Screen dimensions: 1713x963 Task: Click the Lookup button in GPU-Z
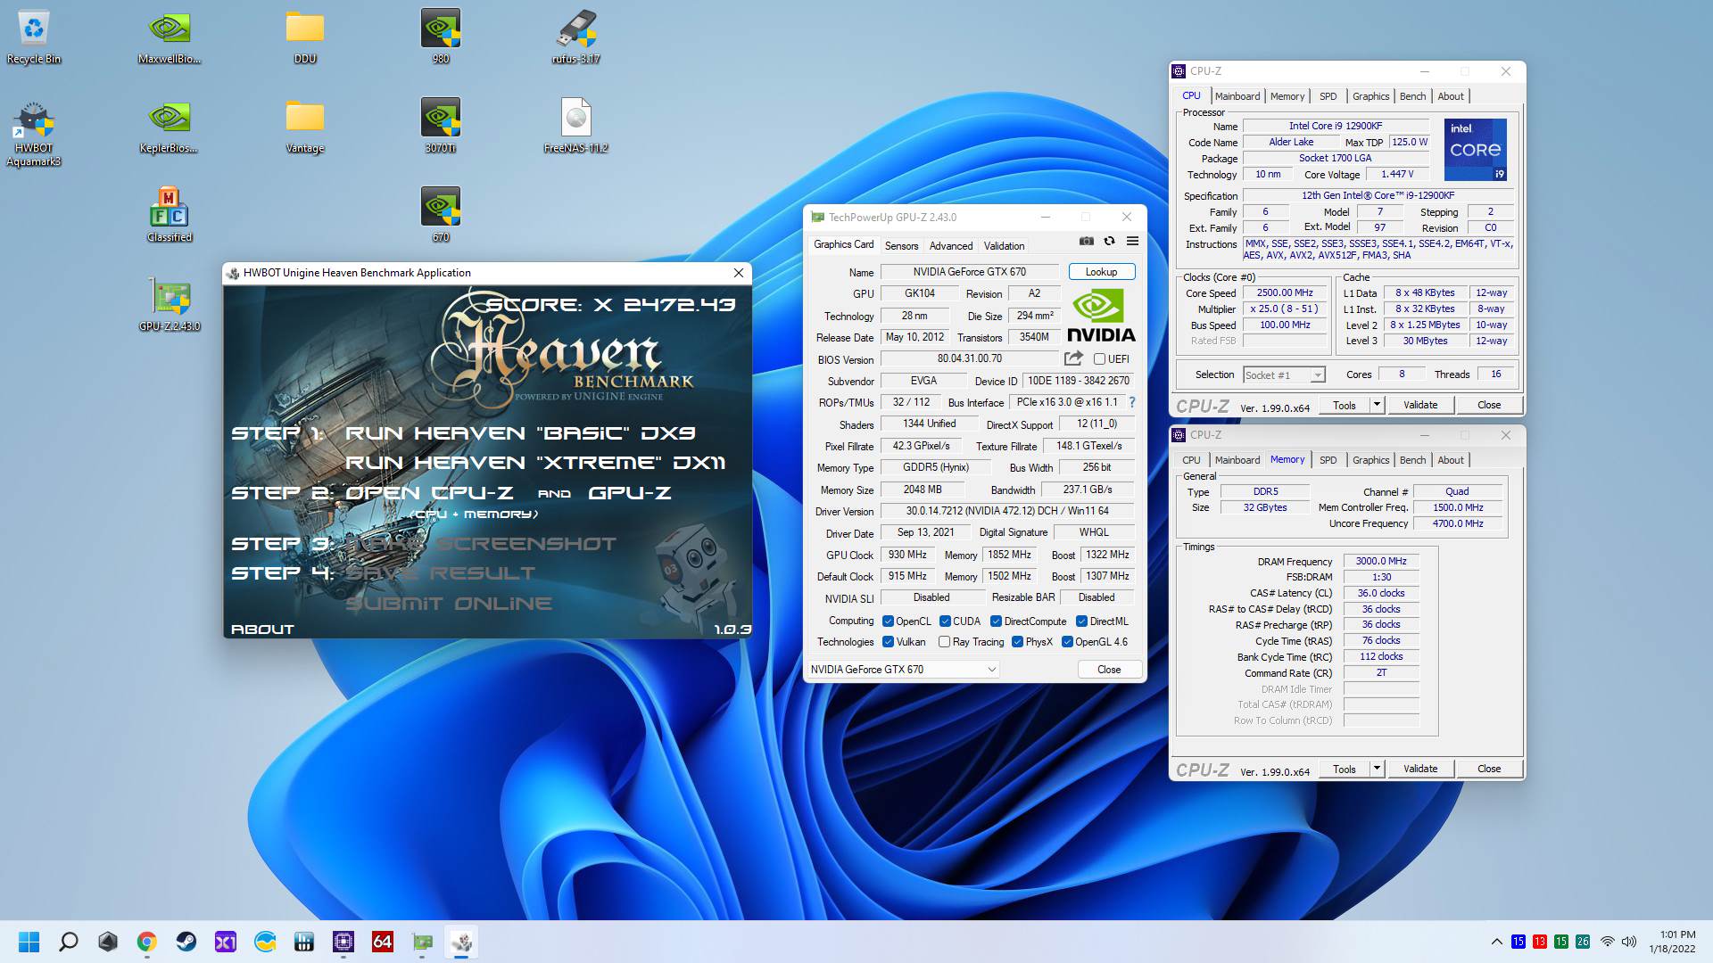pos(1101,272)
